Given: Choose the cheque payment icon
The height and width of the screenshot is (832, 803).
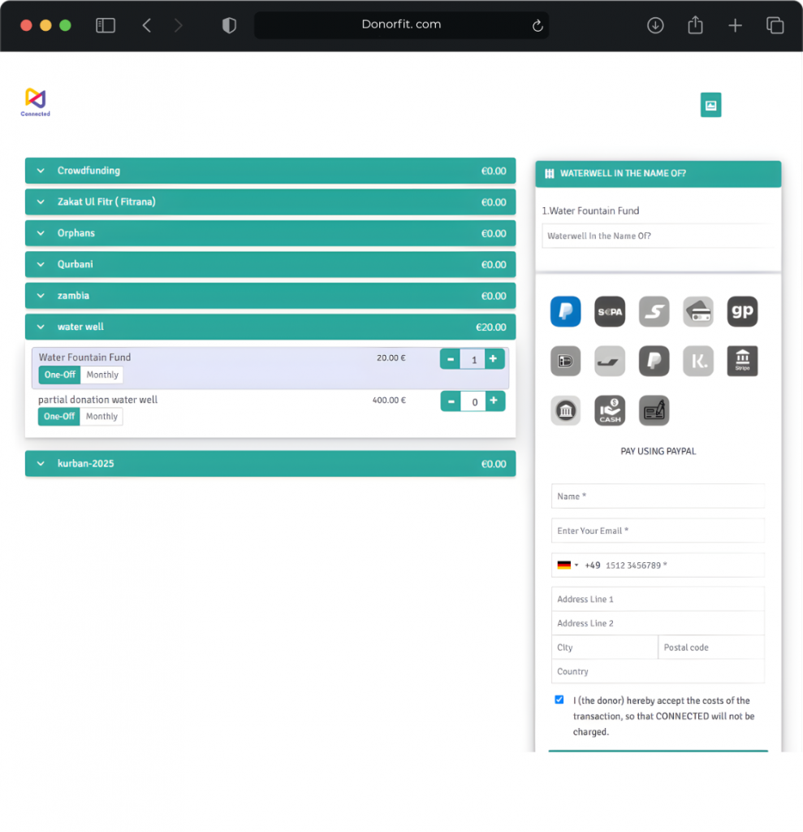Looking at the screenshot, I should (x=654, y=410).
